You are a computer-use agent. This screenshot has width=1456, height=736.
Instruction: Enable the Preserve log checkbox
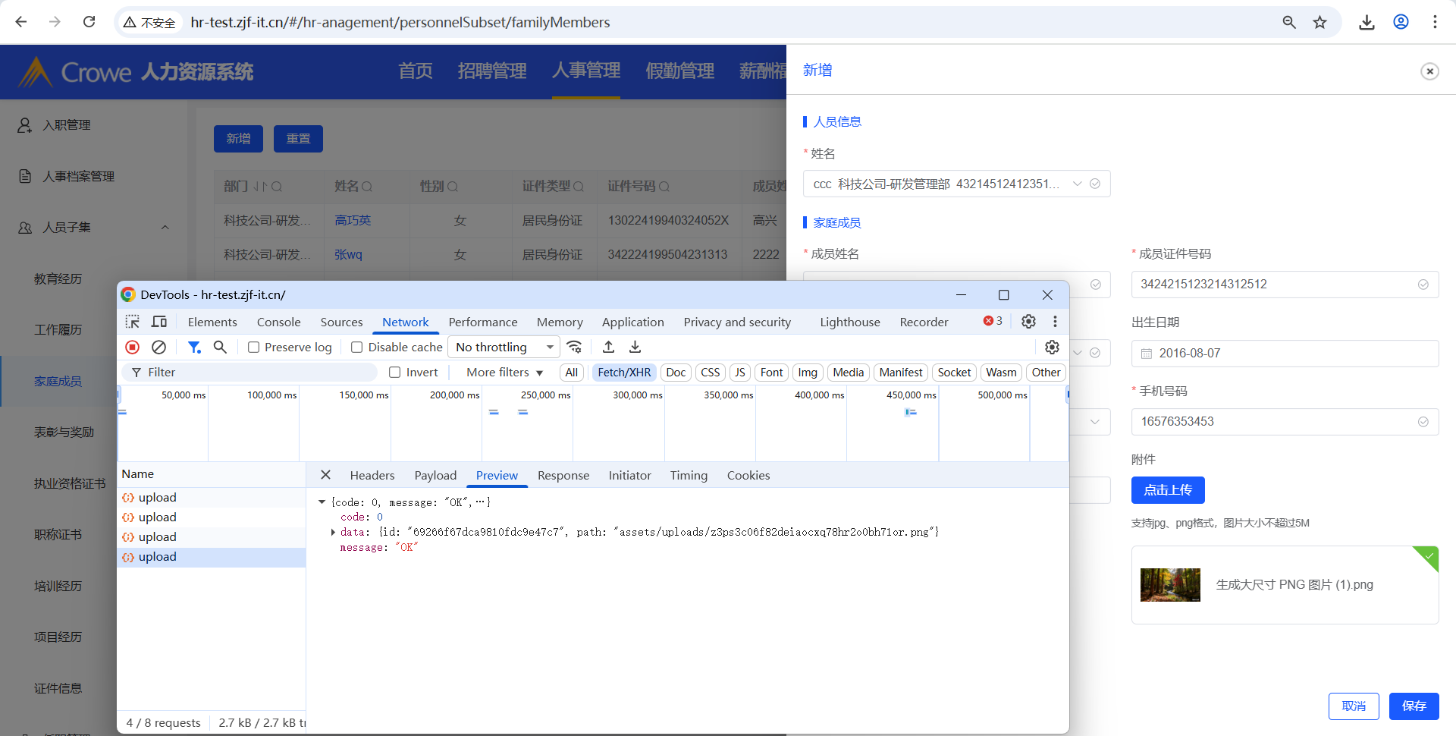254,348
